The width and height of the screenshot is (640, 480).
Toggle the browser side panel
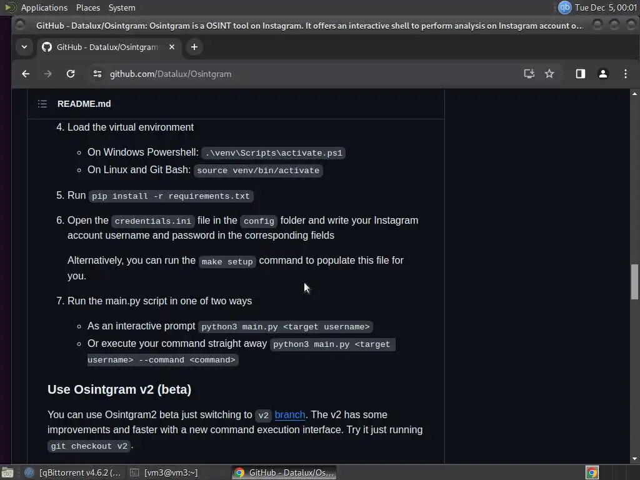581,74
